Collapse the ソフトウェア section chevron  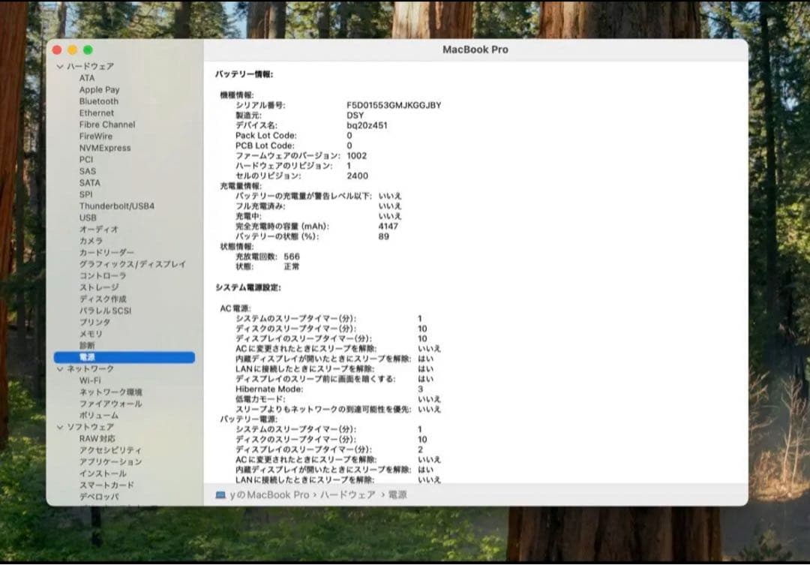[x=60, y=427]
